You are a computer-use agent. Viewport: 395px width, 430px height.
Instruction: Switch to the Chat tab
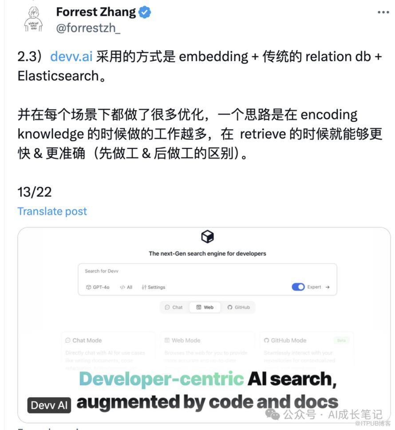(x=174, y=307)
